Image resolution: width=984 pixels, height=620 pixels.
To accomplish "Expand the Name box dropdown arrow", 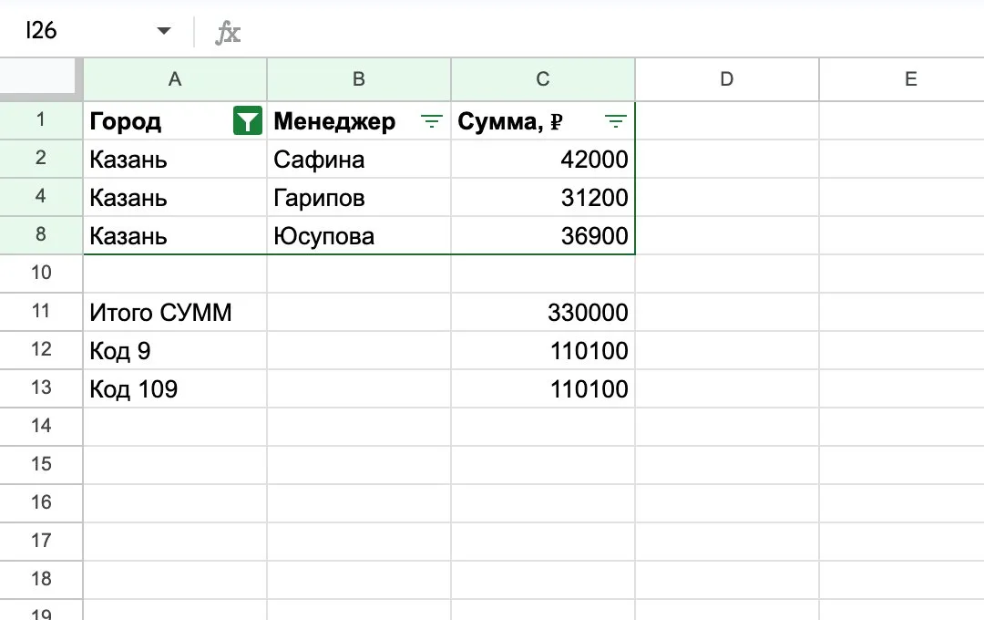I will point(164,31).
